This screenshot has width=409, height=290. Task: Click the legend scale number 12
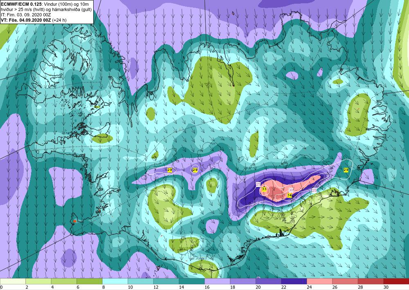pos(156,287)
